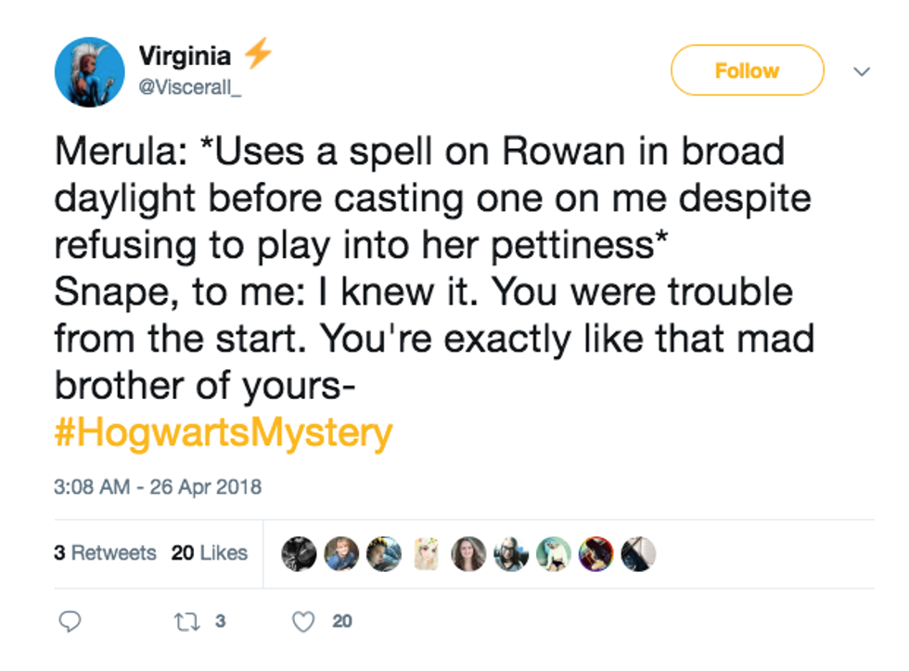Click the lightning bolt beside Virginia's name
This screenshot has height=671, width=909.
(257, 55)
